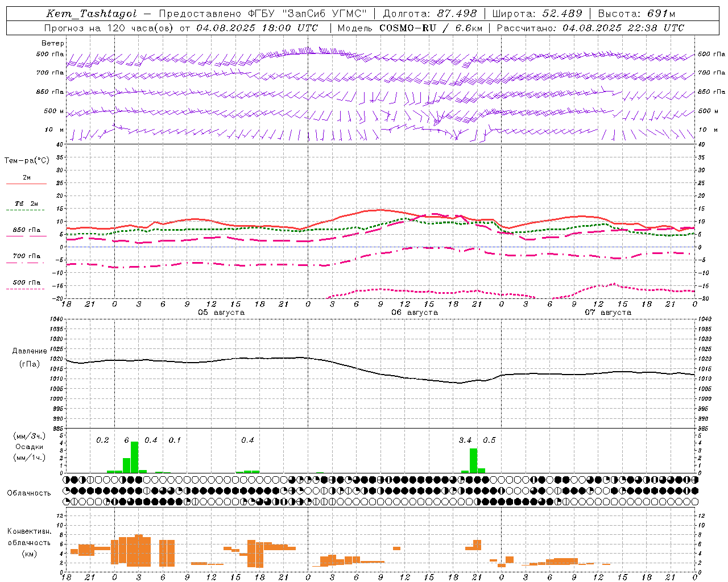Viewport: 728px width, 582px height.
Task: Click the '06 августа' date label
Action: (415, 313)
